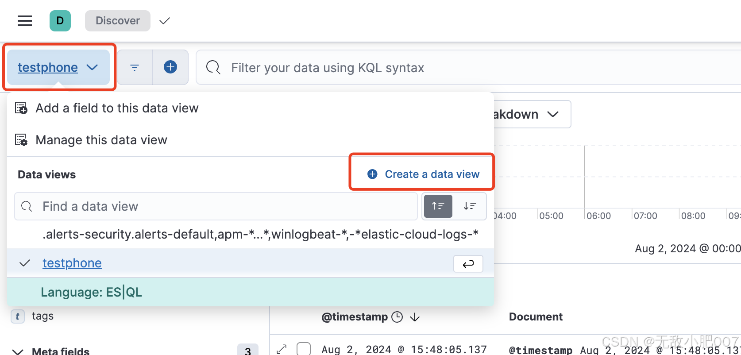Click the KQL query search bar
This screenshot has height=355, width=741.
click(443, 68)
